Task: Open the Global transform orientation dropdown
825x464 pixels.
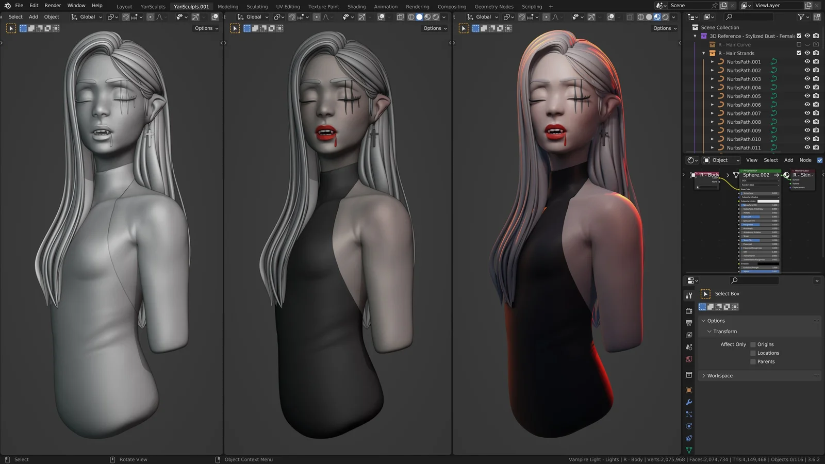Action: pyautogui.click(x=86, y=17)
